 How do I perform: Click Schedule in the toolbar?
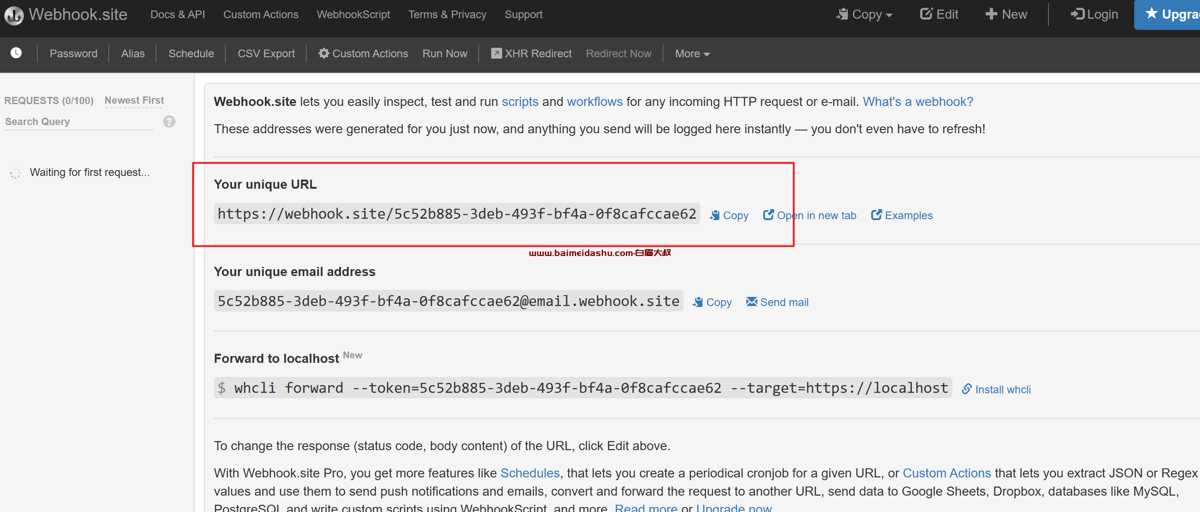[x=191, y=54]
